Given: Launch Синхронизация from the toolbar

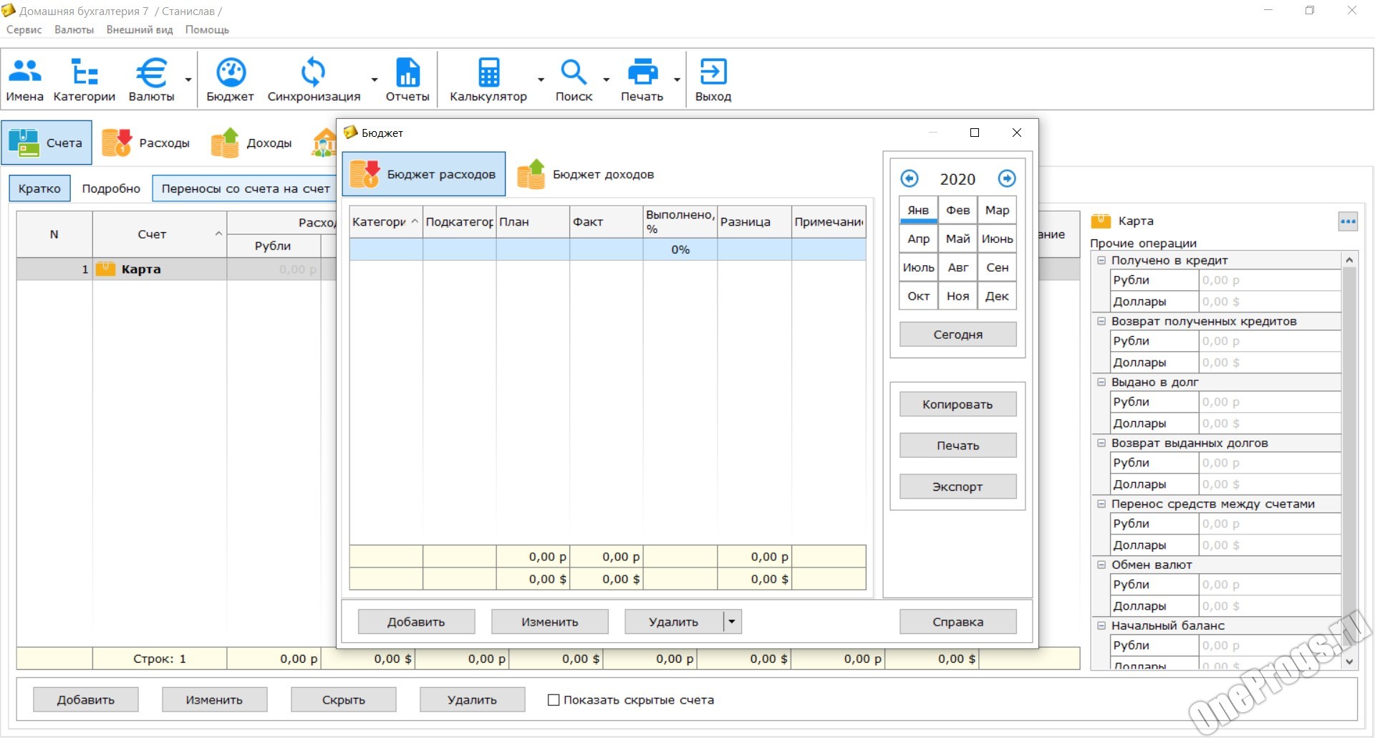Looking at the screenshot, I should 313,72.
